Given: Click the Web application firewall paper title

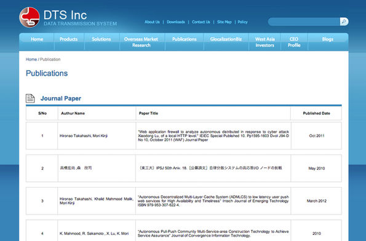Looking at the screenshot, I should pos(213,136).
